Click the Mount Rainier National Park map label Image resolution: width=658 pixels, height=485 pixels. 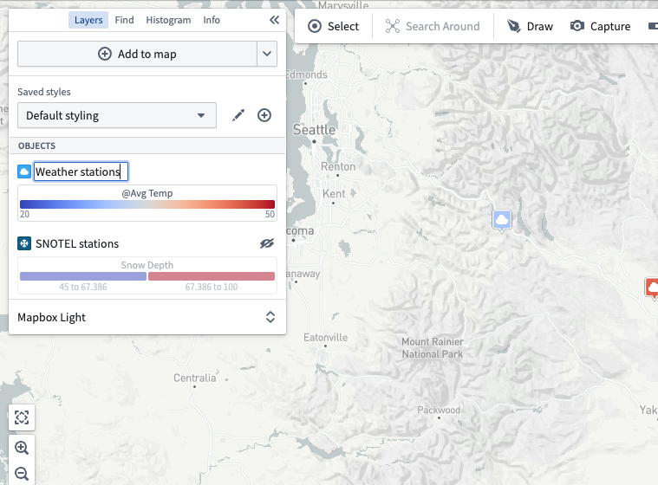coord(433,348)
